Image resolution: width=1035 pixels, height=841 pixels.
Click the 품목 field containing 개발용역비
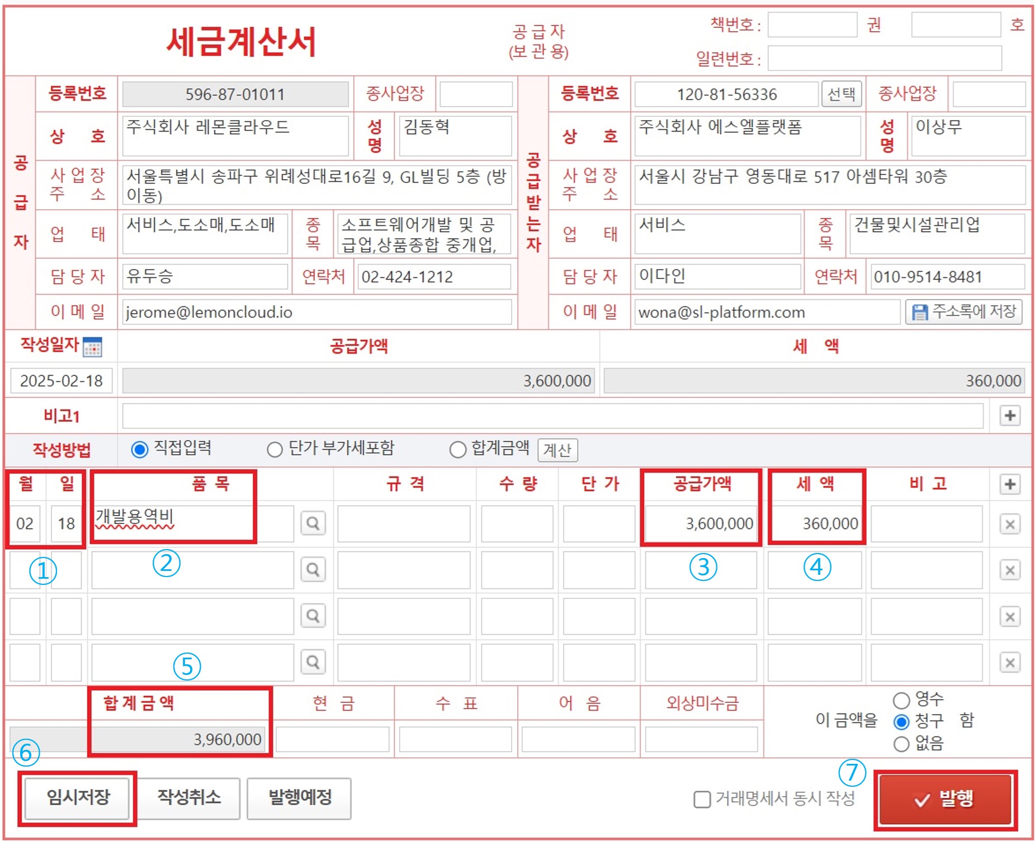[x=192, y=523]
